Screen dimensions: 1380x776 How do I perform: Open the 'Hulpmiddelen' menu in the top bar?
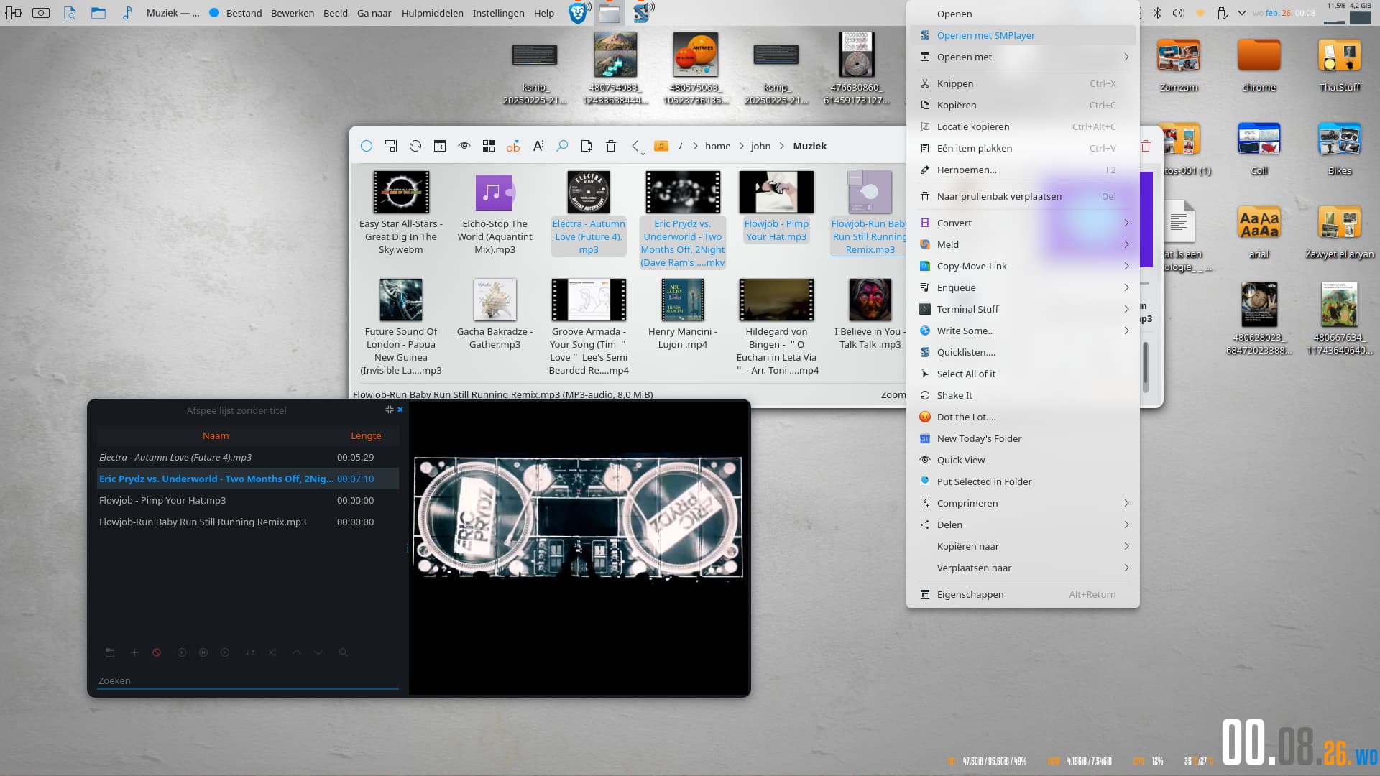tap(432, 13)
